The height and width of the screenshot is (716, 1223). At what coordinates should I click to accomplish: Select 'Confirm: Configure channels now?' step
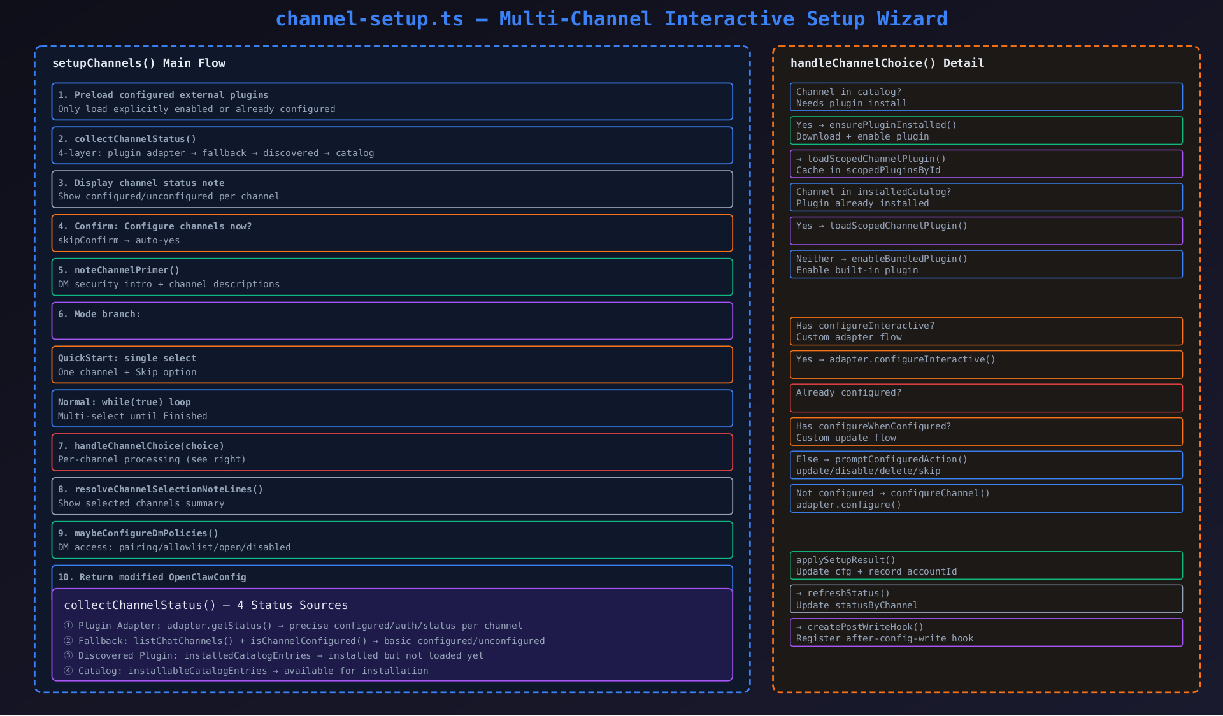coord(392,233)
